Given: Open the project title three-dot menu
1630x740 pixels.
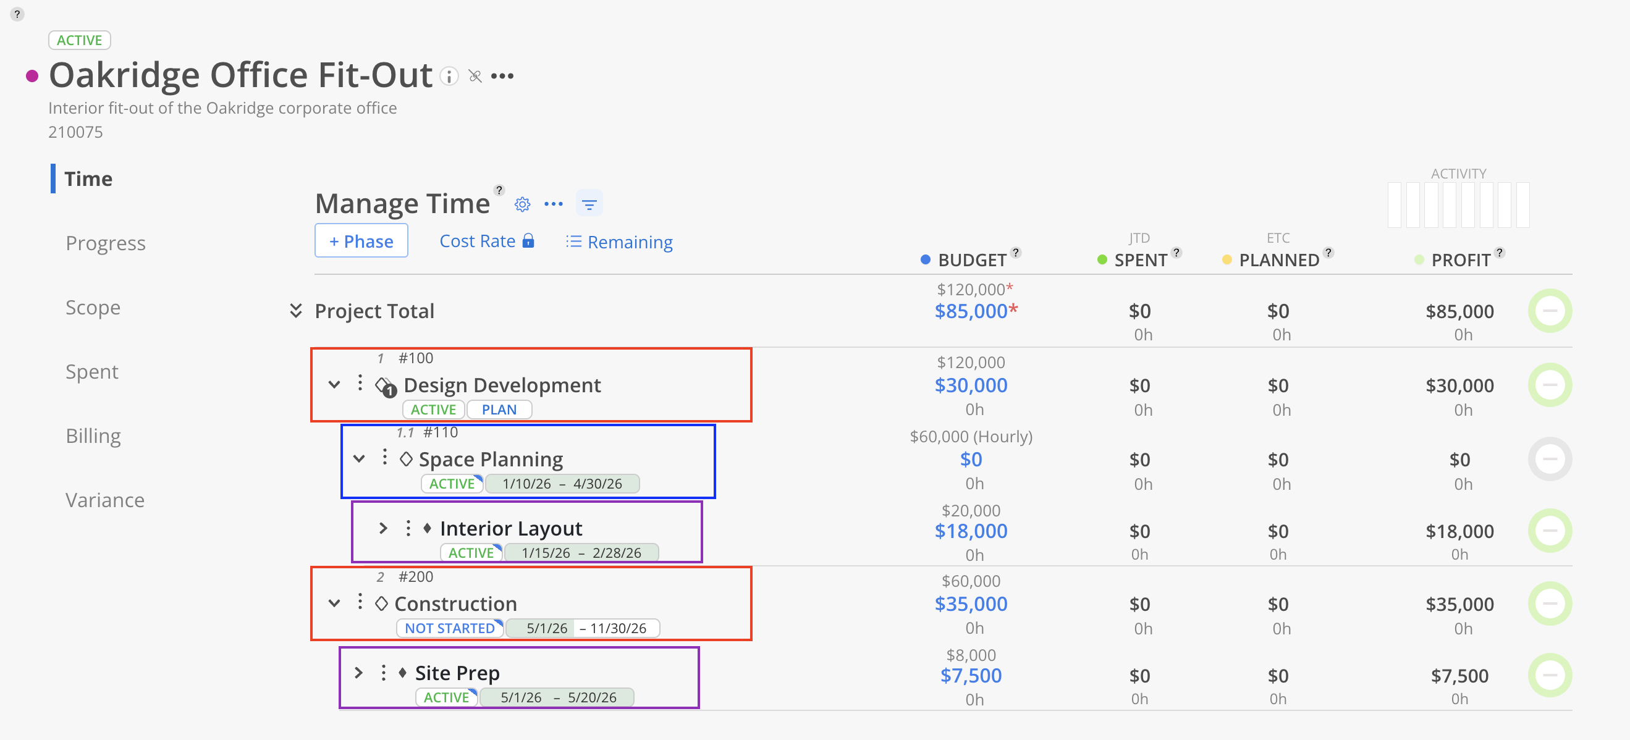Looking at the screenshot, I should (x=502, y=77).
